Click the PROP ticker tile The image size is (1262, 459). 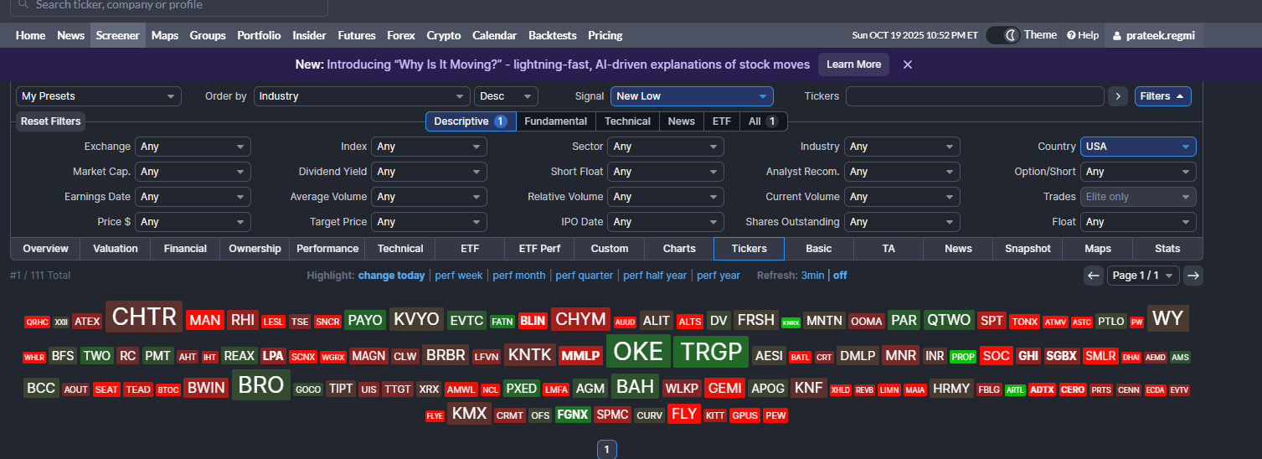[x=963, y=357]
